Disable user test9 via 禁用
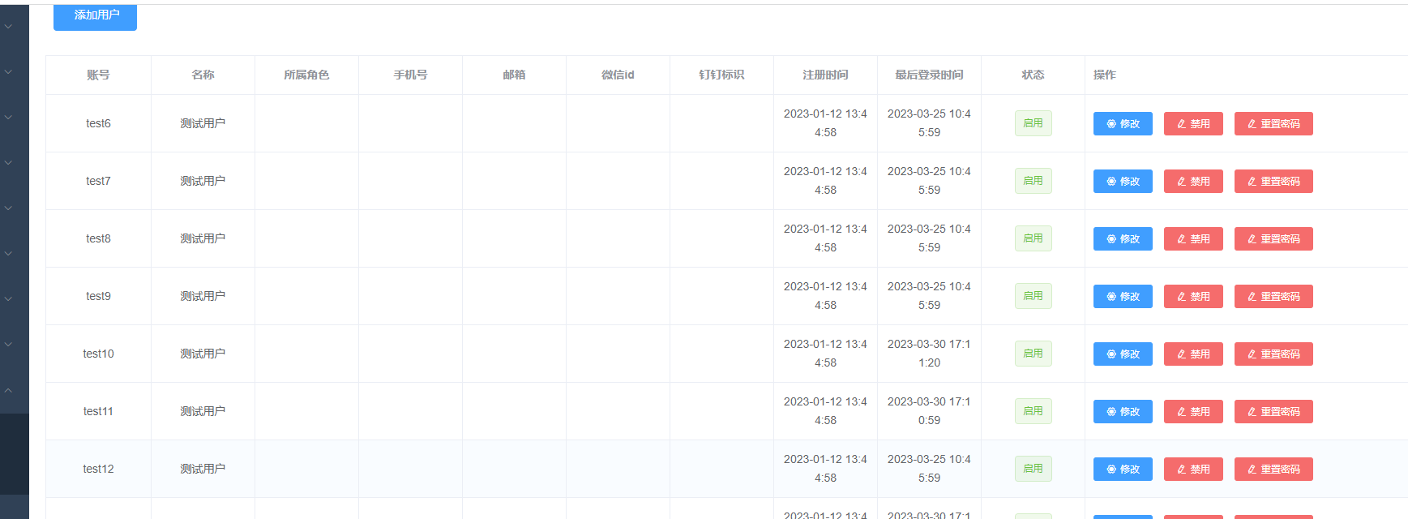The width and height of the screenshot is (1408, 519). pos(1193,297)
